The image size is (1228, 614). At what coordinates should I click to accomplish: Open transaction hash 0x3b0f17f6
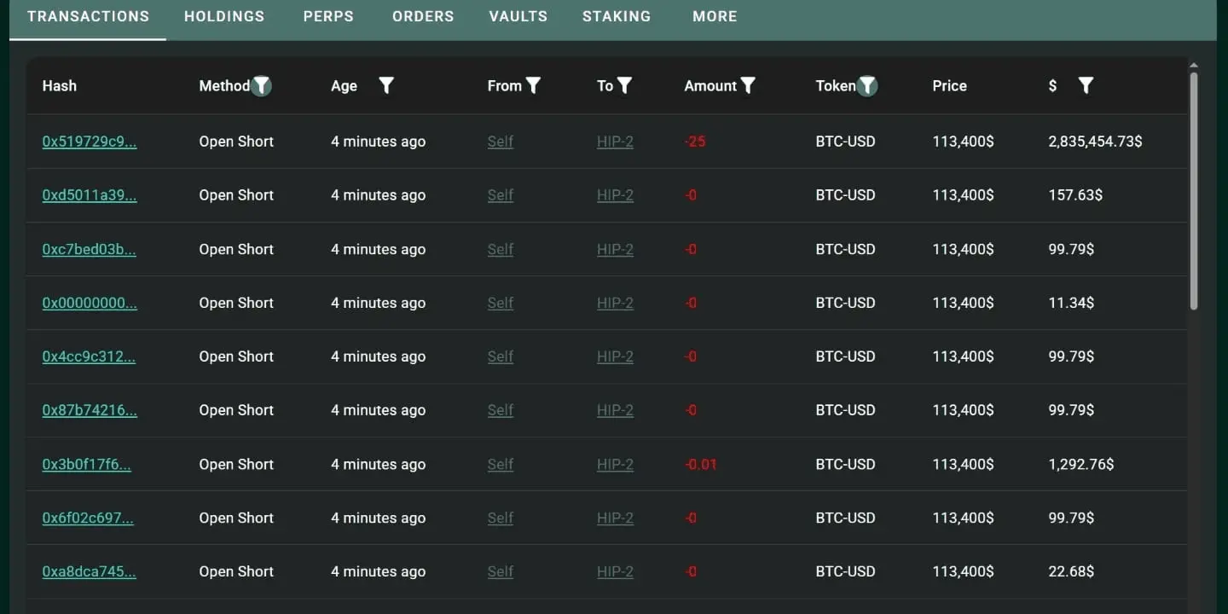pyautogui.click(x=87, y=465)
